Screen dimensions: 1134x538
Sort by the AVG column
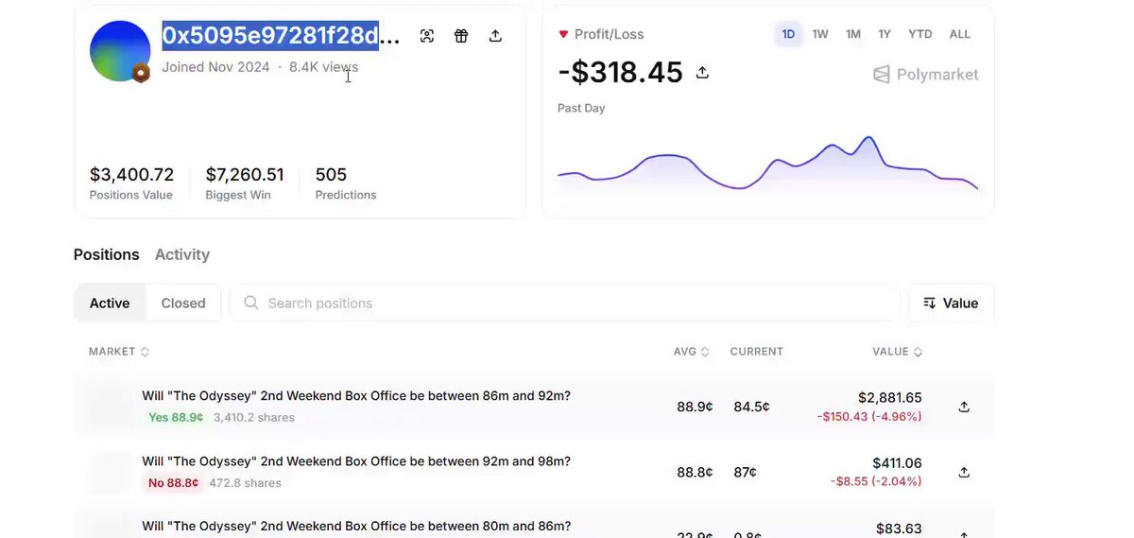point(692,352)
